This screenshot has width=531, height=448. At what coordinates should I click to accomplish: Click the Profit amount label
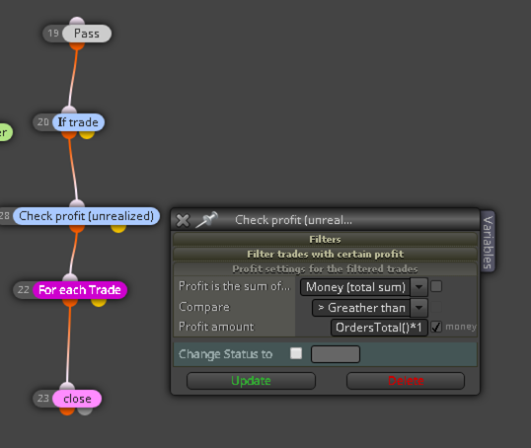point(216,327)
